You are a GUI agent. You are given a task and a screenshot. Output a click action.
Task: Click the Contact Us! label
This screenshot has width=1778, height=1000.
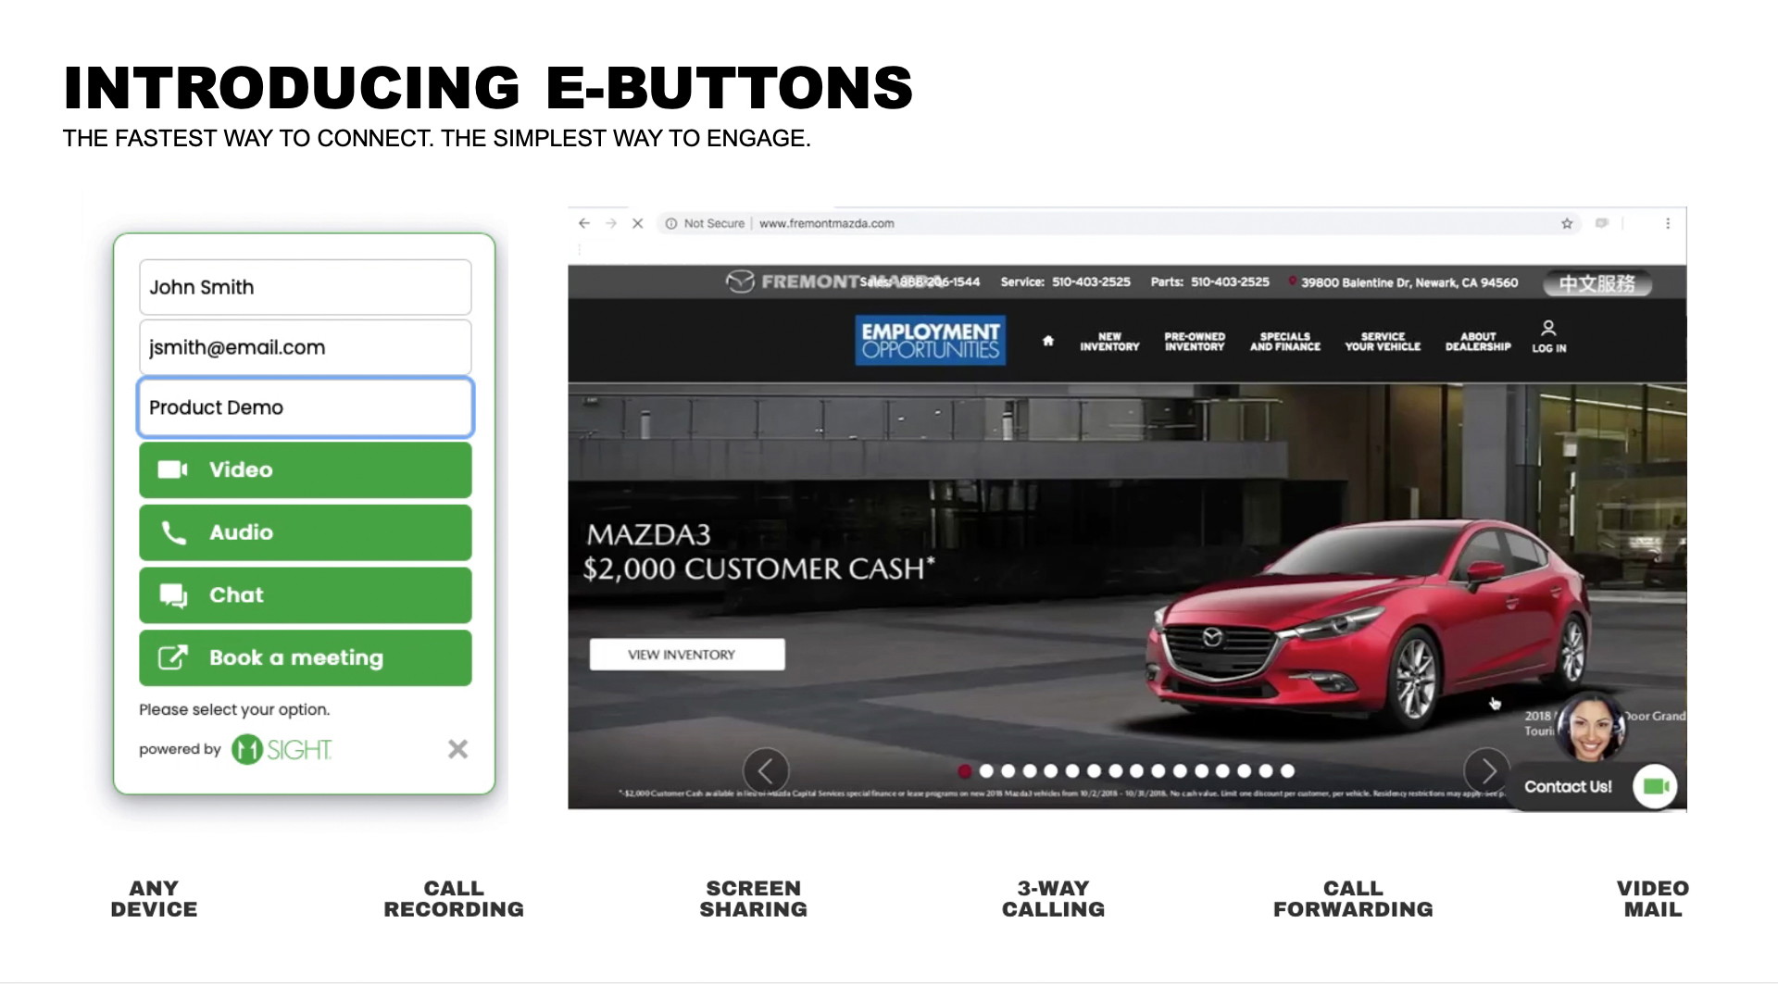click(1568, 787)
